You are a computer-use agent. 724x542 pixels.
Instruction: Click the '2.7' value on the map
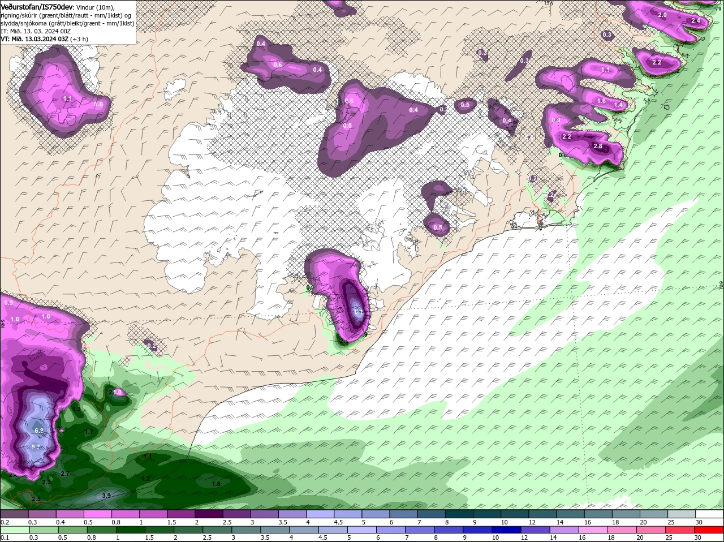(64, 474)
